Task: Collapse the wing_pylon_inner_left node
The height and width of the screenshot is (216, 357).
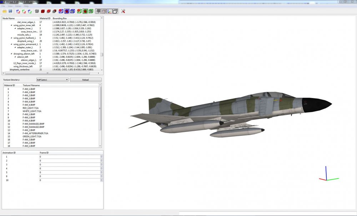Action: tap(11, 25)
